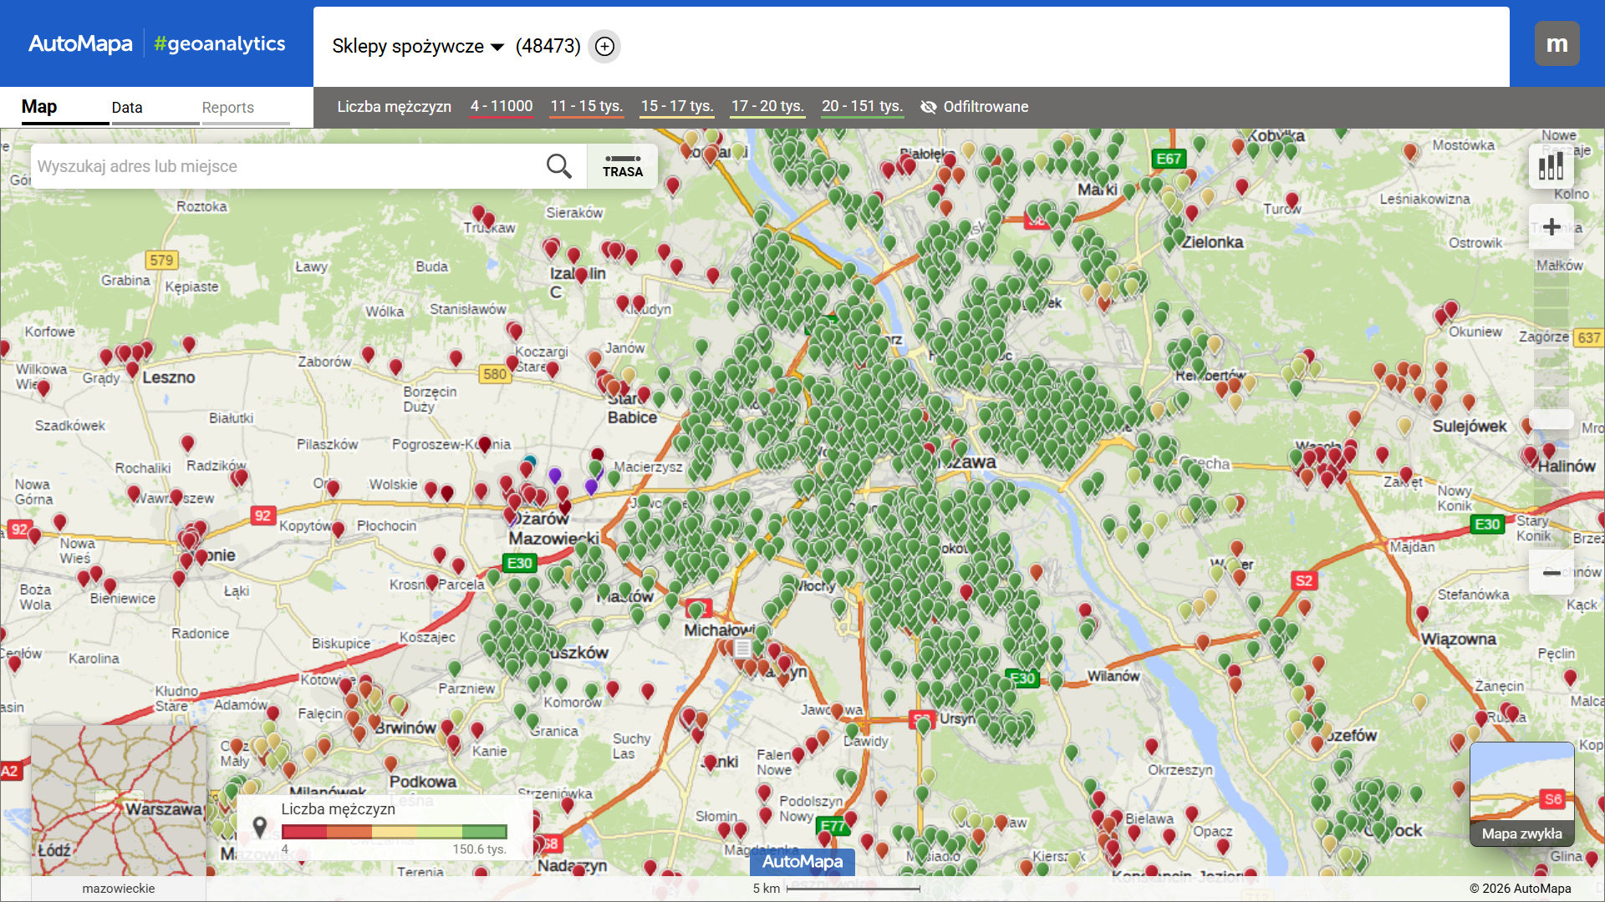Switch map style via Mapa zwykła thumbnail
Viewport: 1605px width, 902px height.
pos(1522,793)
